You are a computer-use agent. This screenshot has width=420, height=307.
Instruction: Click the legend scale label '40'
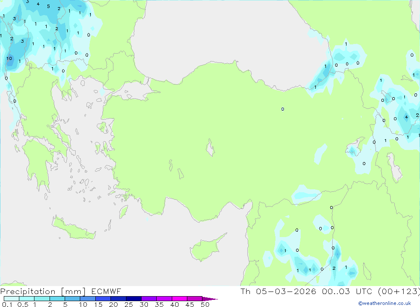pos(174,304)
